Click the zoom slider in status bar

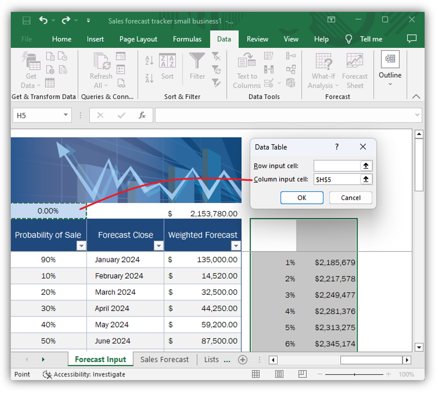coord(354,374)
